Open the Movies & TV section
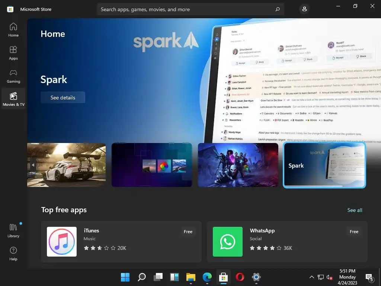381x286 pixels. pyautogui.click(x=13, y=99)
